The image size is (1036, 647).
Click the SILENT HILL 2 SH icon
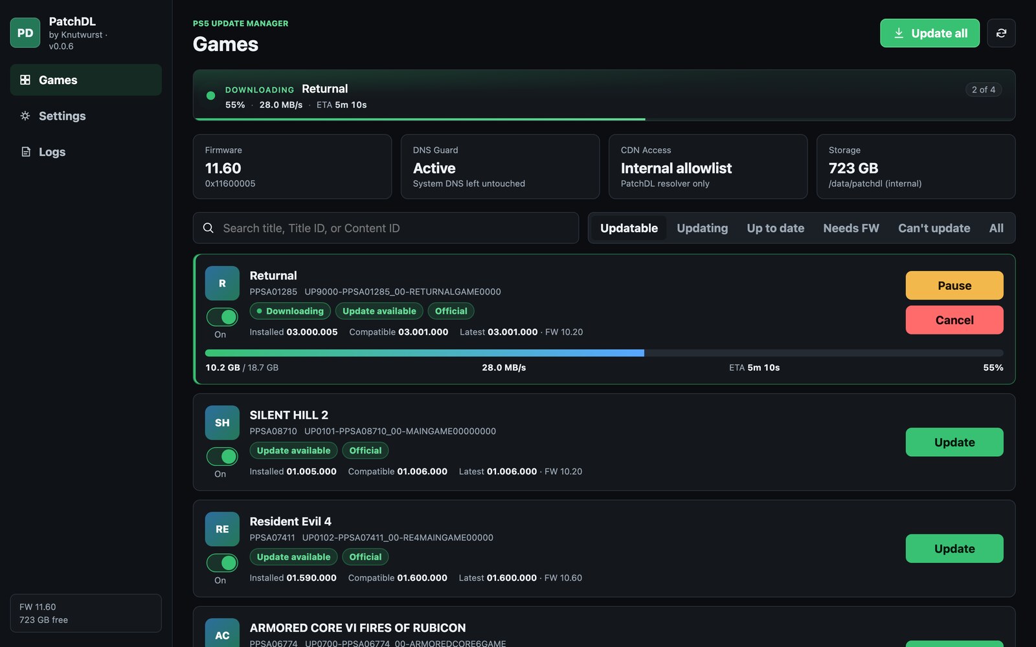[x=222, y=422]
